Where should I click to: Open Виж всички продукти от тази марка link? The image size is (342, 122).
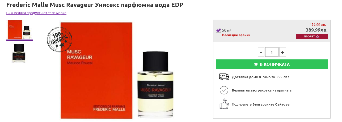pyautogui.click(x=36, y=13)
